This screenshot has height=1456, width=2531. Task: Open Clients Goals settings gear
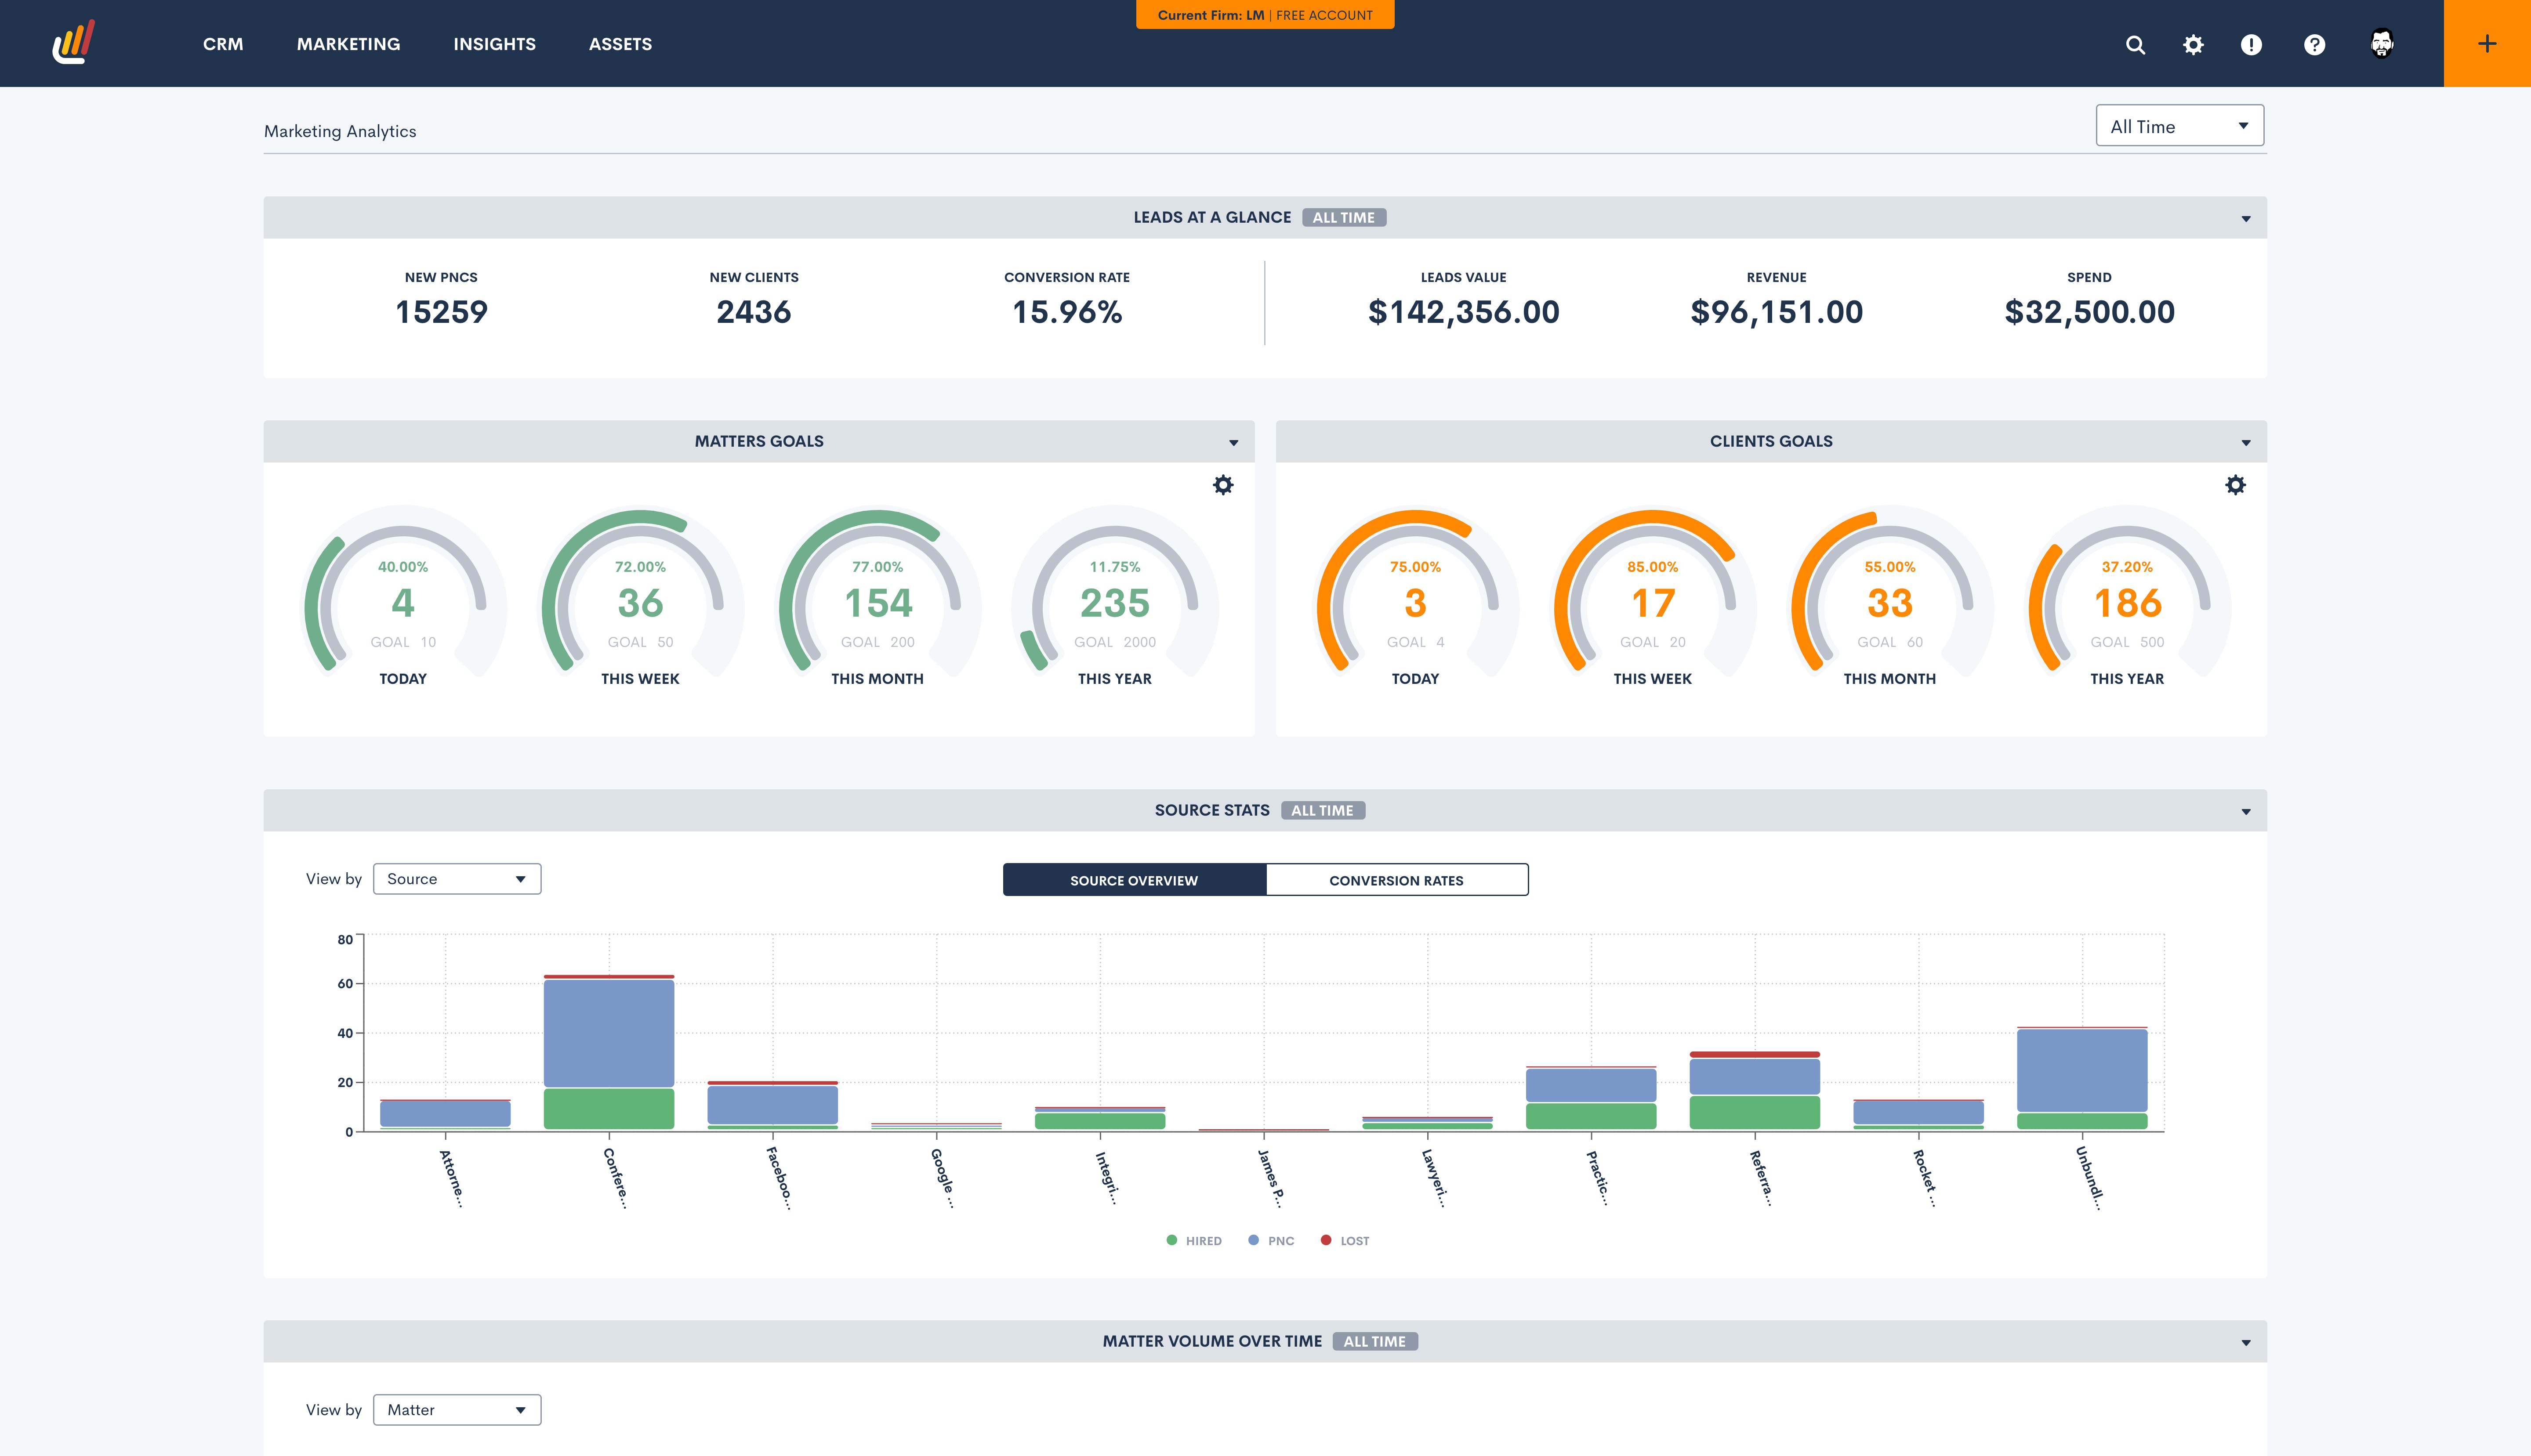coord(2235,485)
